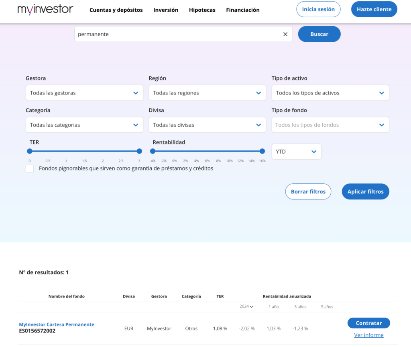The image size is (411, 347).
Task: Expand the Divisa dropdown
Action: (x=208, y=125)
